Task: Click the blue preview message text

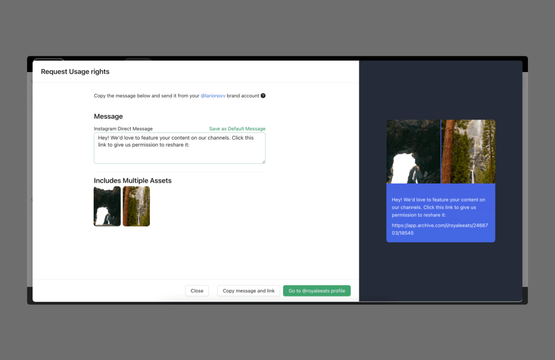Action: 430,207
